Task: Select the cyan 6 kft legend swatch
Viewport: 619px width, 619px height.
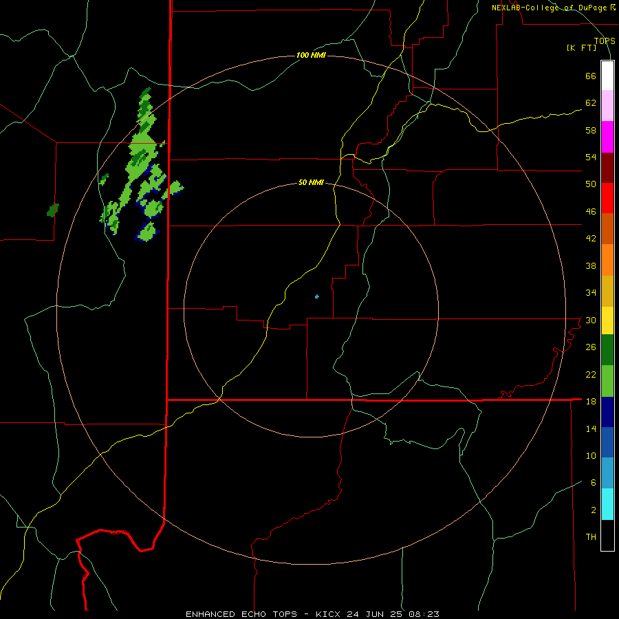Action: [x=607, y=505]
